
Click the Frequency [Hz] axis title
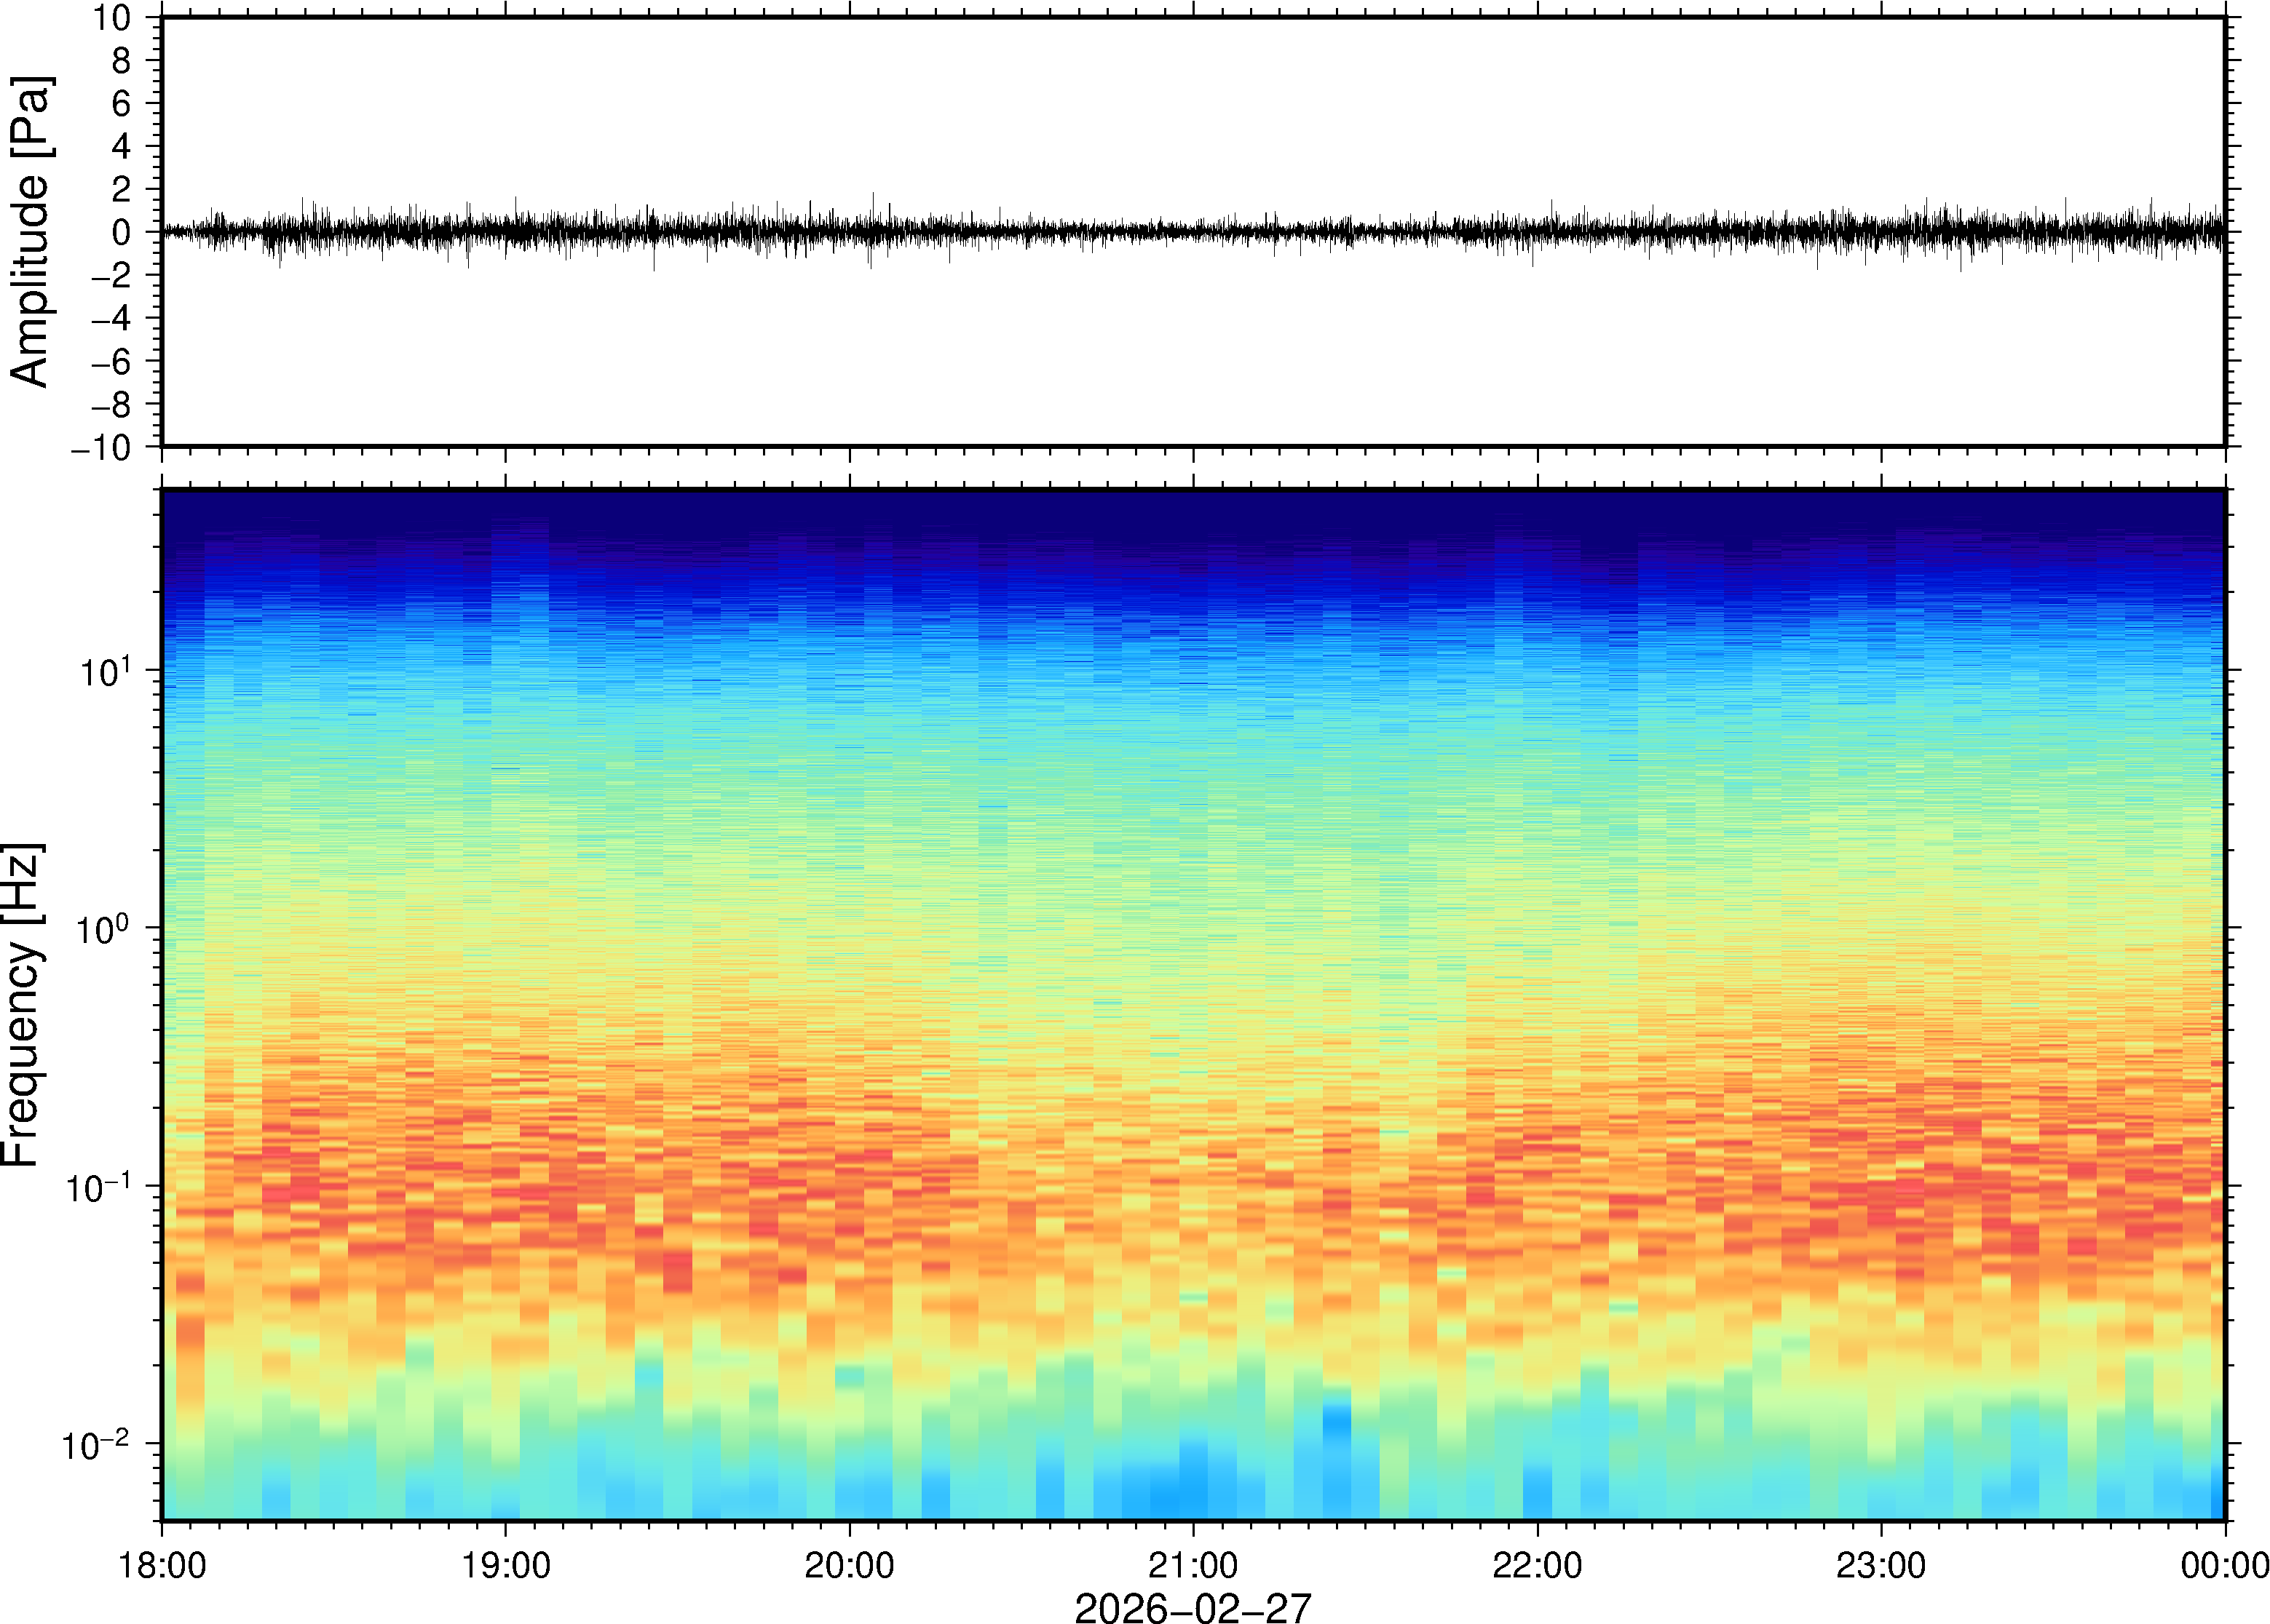point(22,1005)
